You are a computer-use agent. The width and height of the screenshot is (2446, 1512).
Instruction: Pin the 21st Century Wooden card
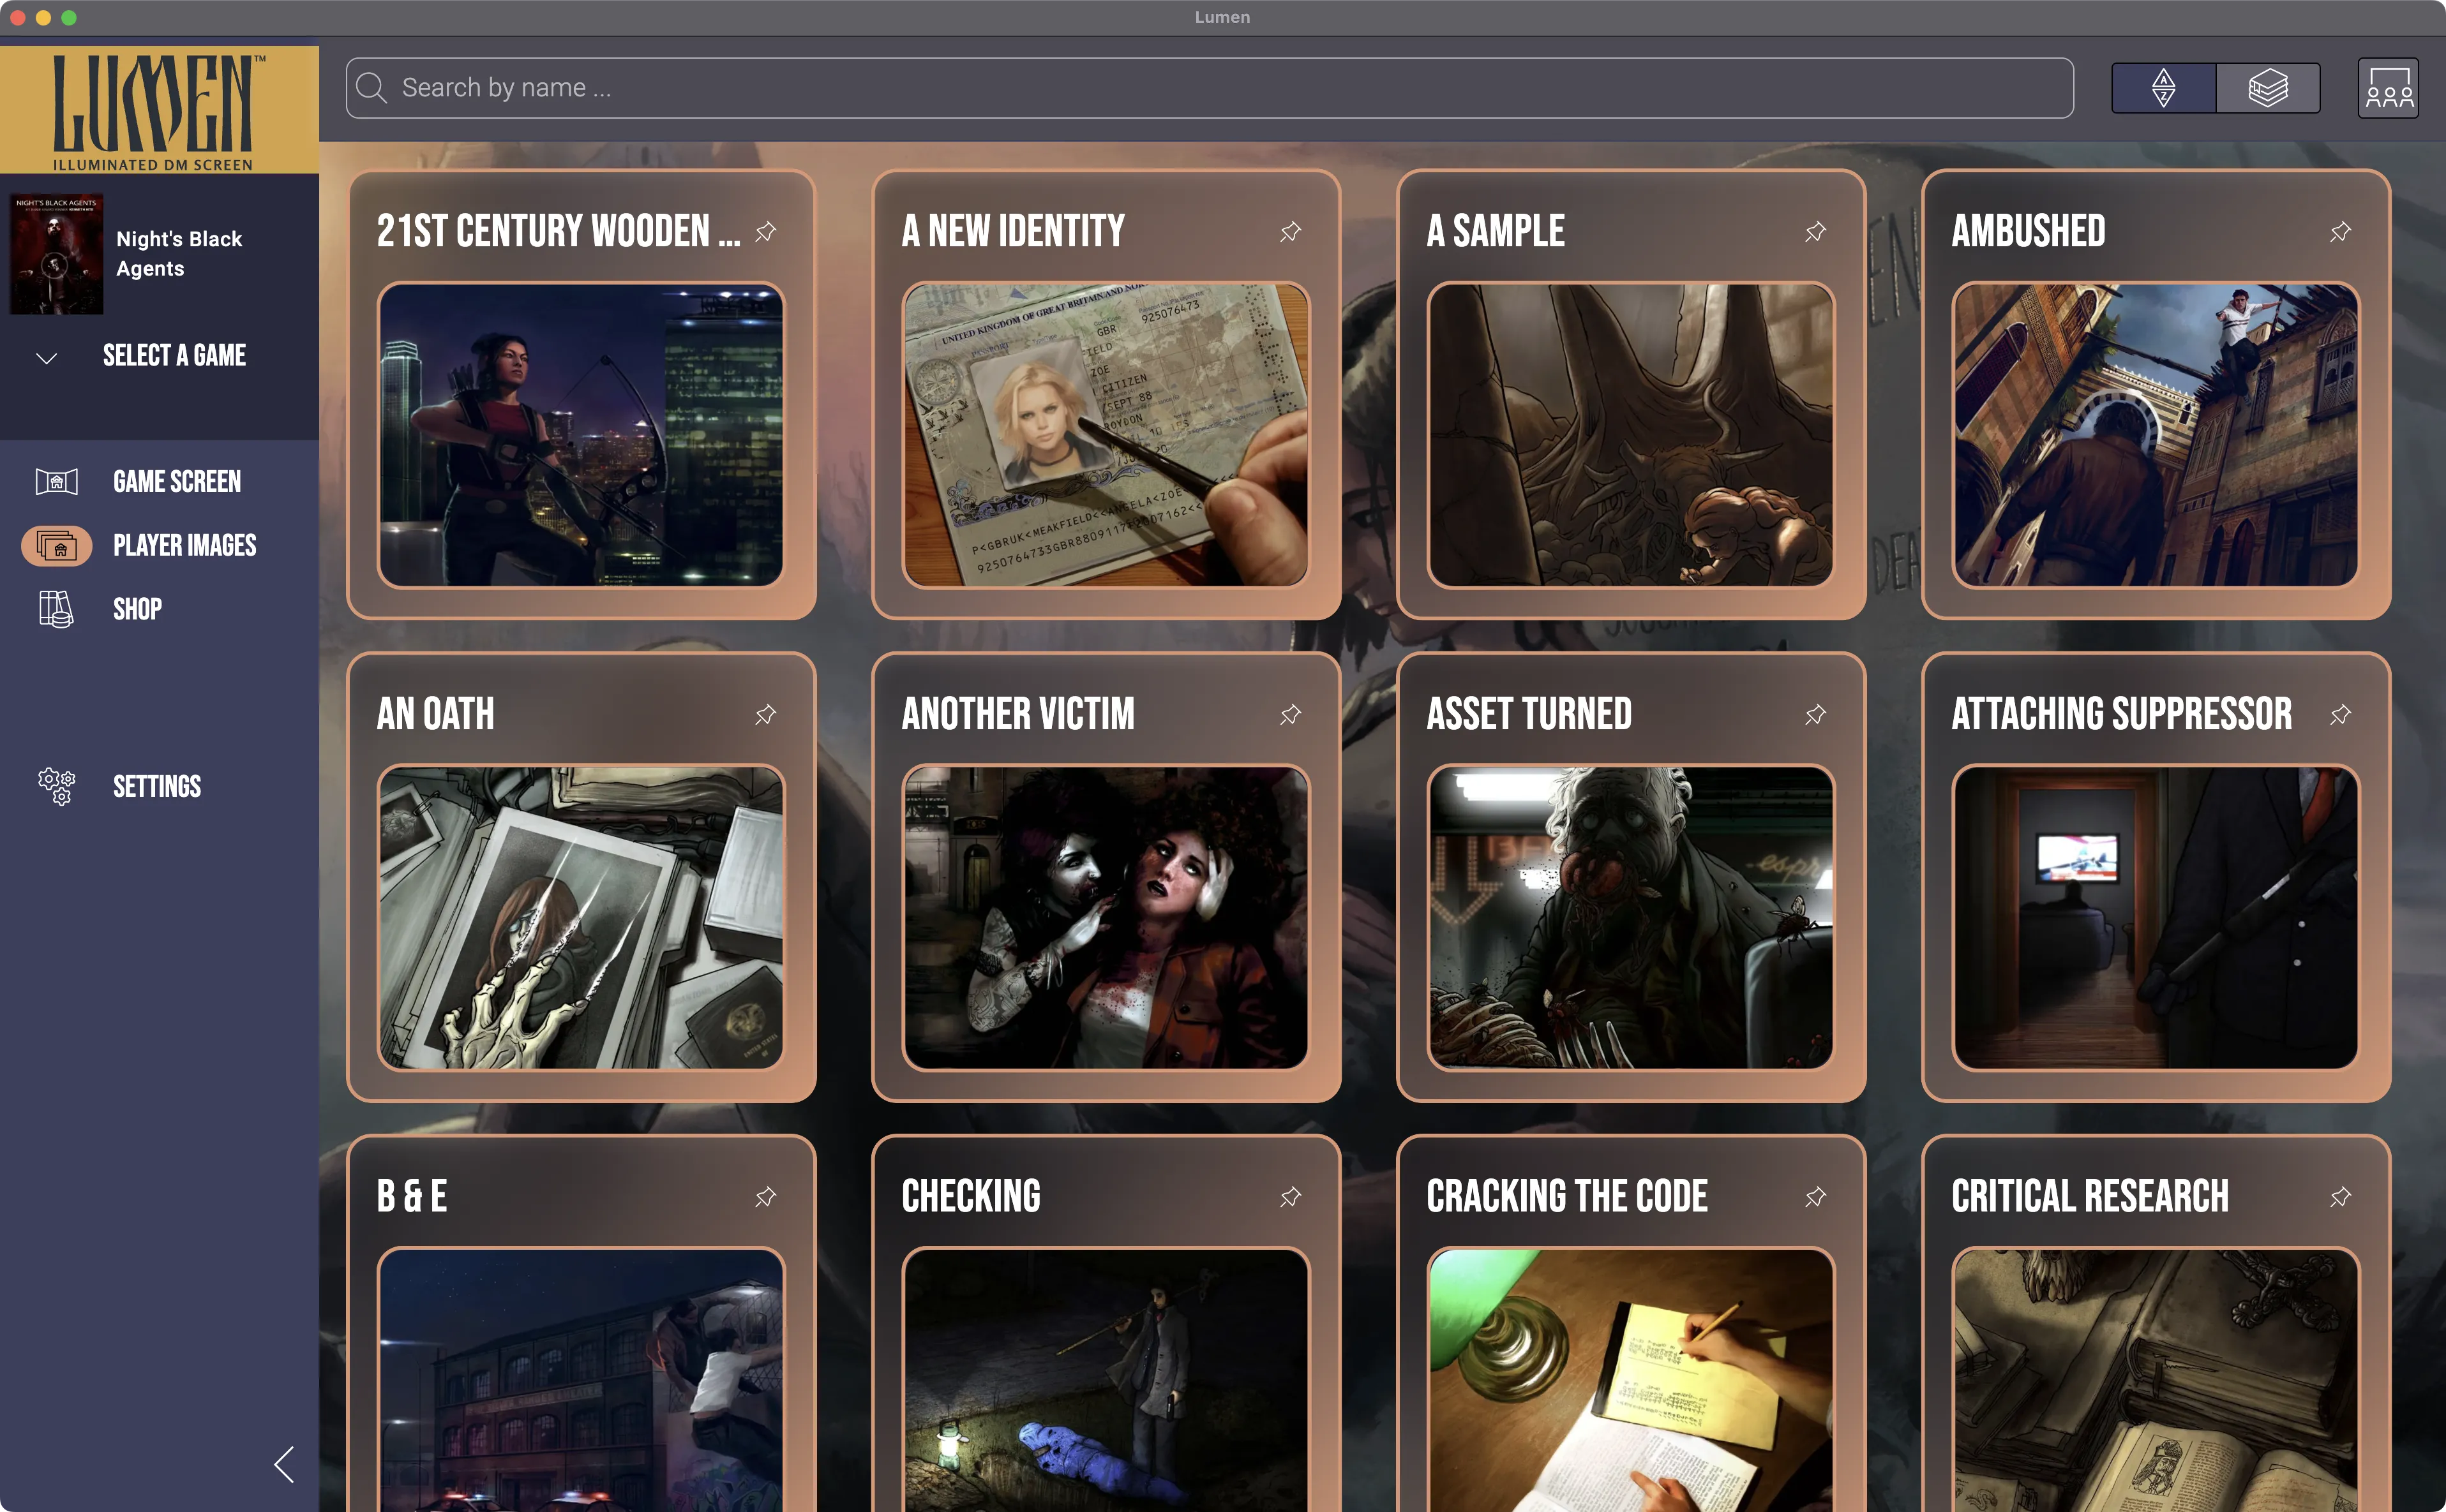(765, 232)
